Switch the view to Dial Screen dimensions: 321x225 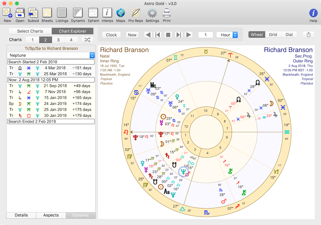[289, 34]
